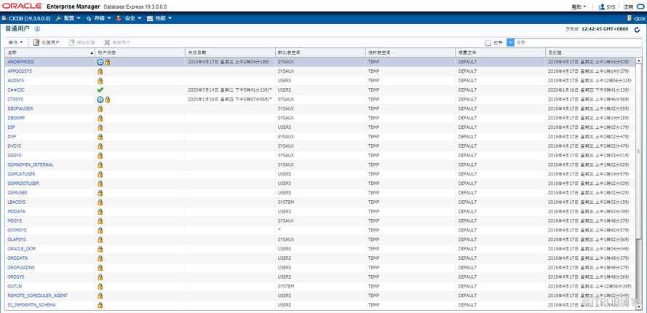Viewport: 647px width, 313px height.
Task: Open the C##CJC user link
Action: click(x=15, y=90)
